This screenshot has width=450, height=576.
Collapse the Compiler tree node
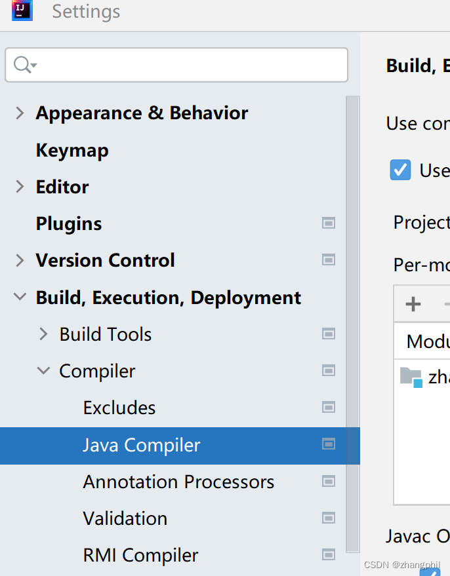tap(43, 370)
